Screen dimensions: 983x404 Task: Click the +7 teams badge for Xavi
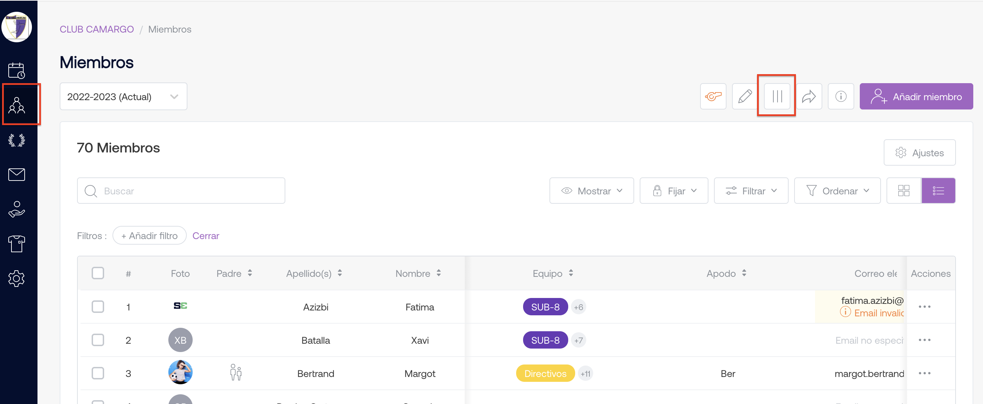tap(579, 340)
